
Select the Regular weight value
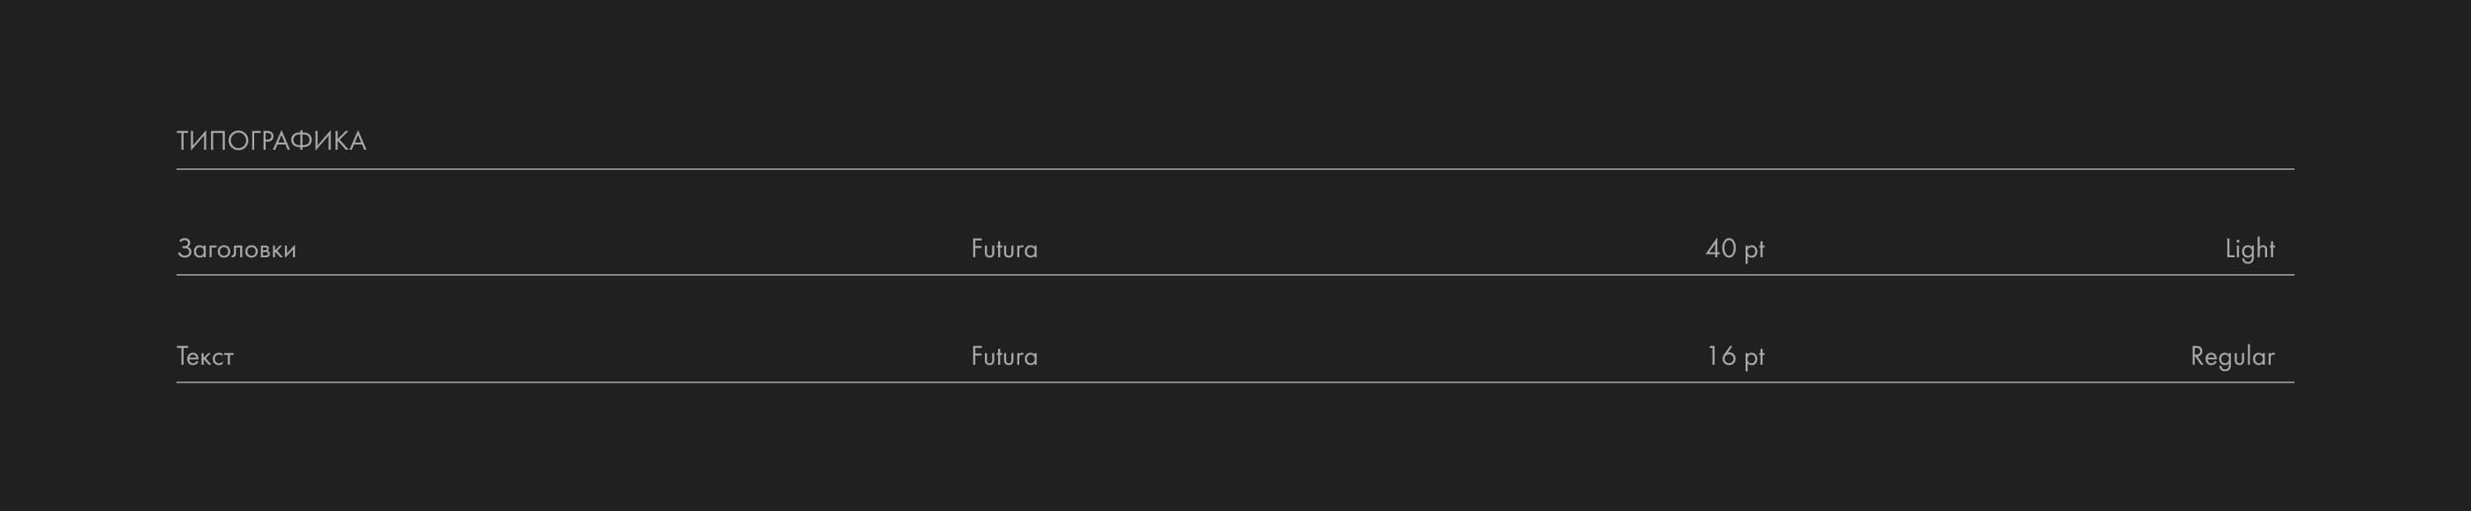[x=2232, y=357]
